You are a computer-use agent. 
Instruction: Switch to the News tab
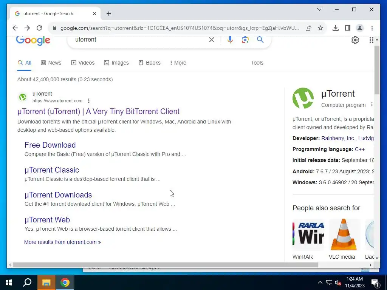pyautogui.click(x=51, y=63)
